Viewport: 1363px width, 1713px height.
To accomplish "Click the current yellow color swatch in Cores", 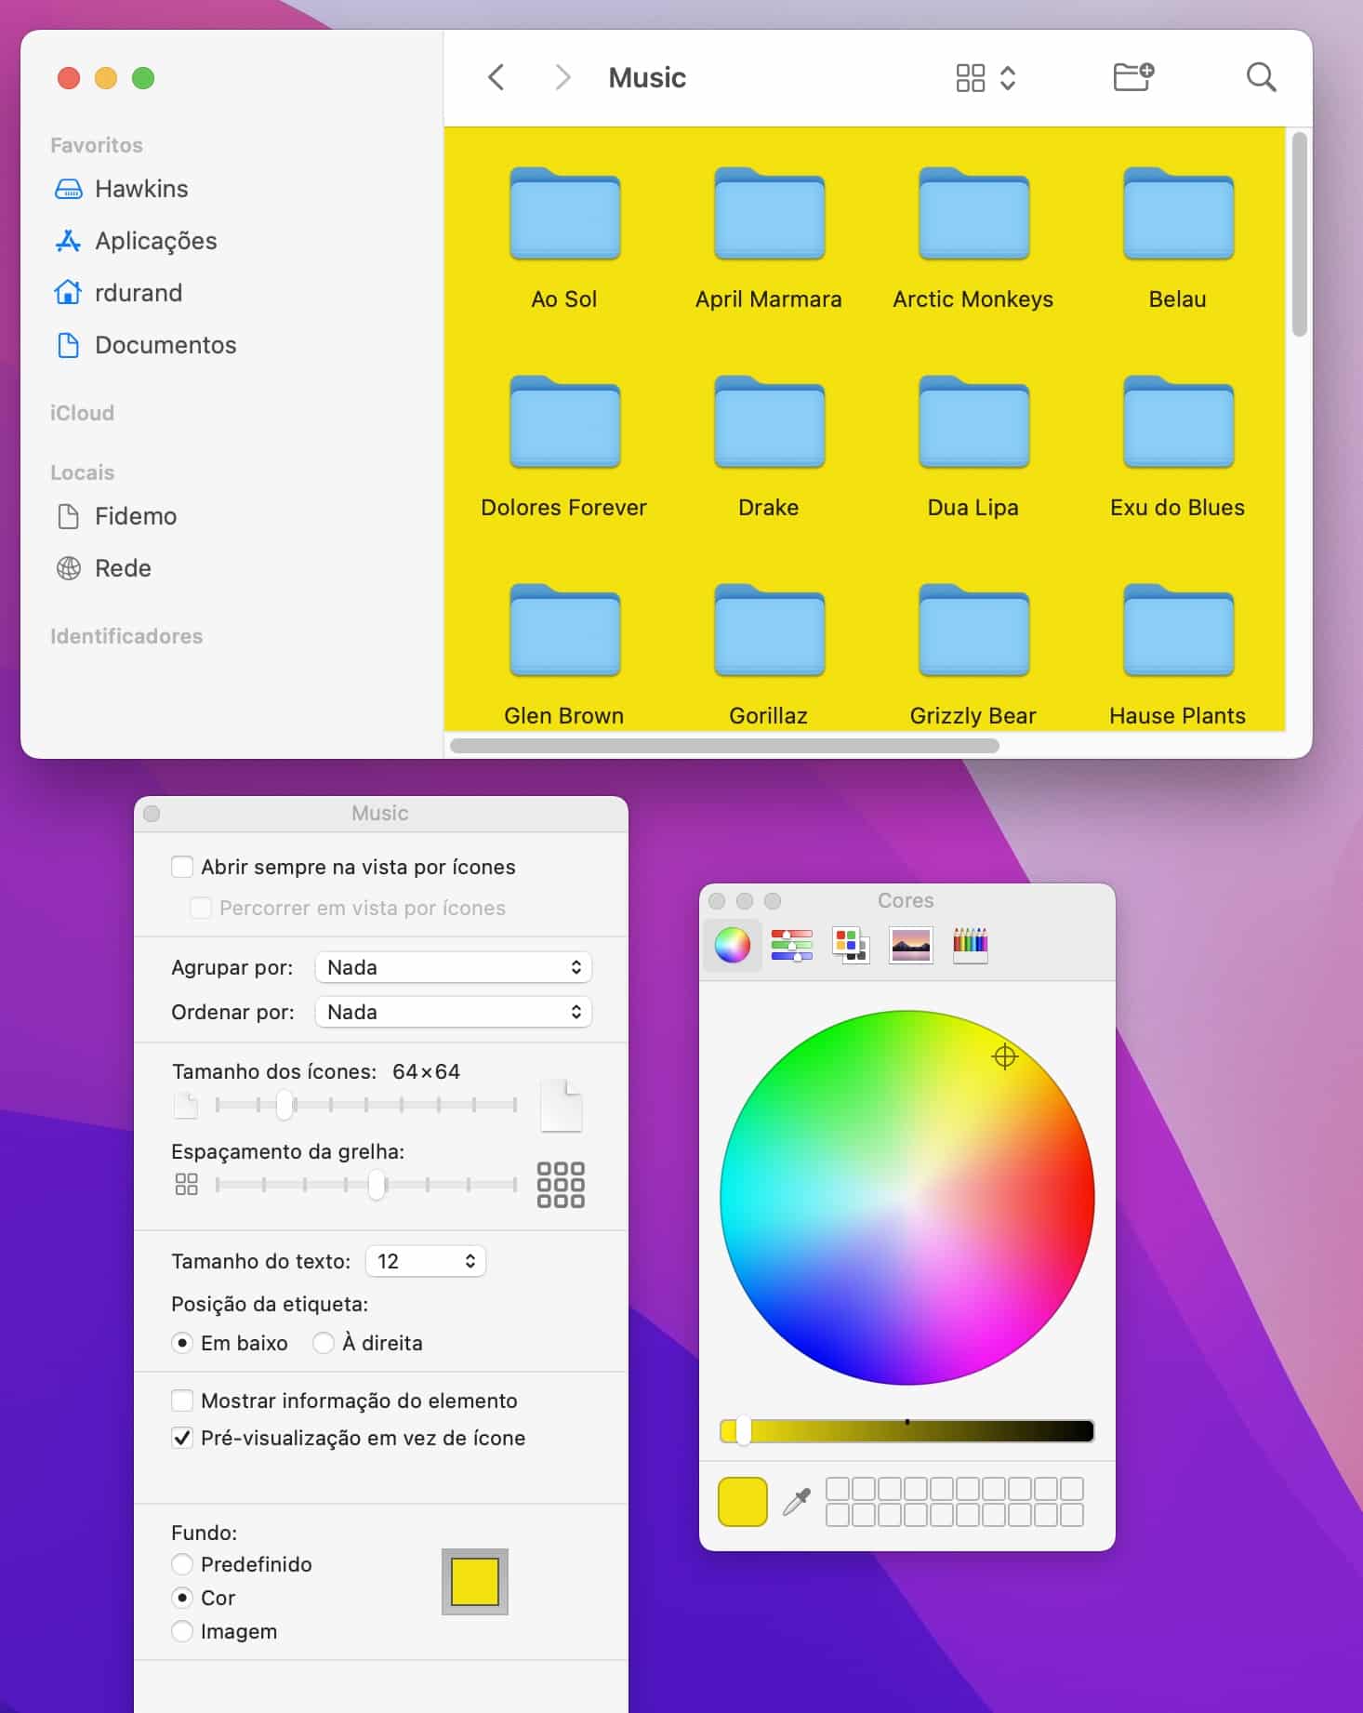I will click(742, 1501).
